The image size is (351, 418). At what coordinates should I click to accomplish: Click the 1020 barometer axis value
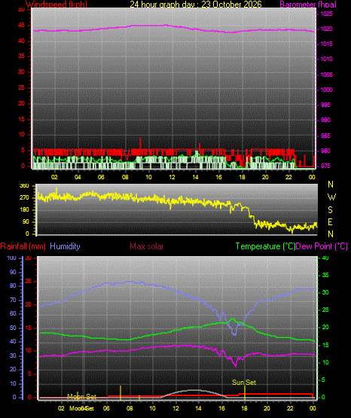click(326, 29)
